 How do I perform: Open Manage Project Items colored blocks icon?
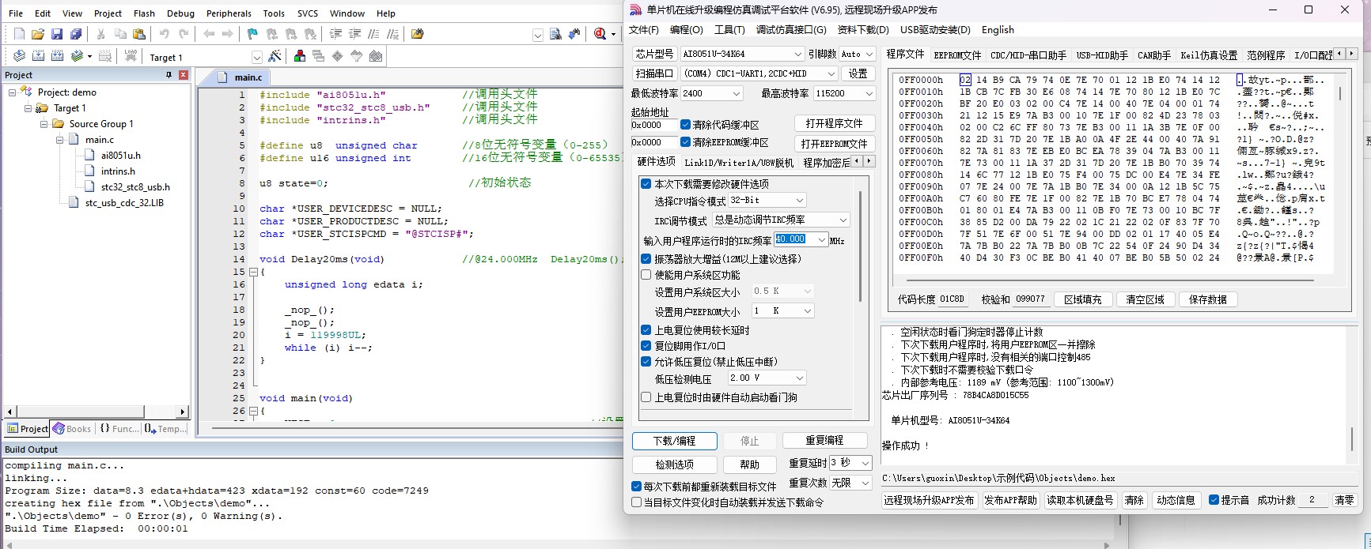coord(300,56)
